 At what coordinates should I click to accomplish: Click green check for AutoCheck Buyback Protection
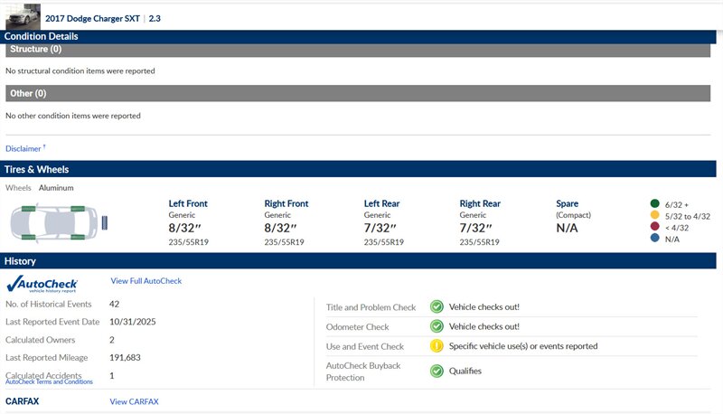coord(437,371)
